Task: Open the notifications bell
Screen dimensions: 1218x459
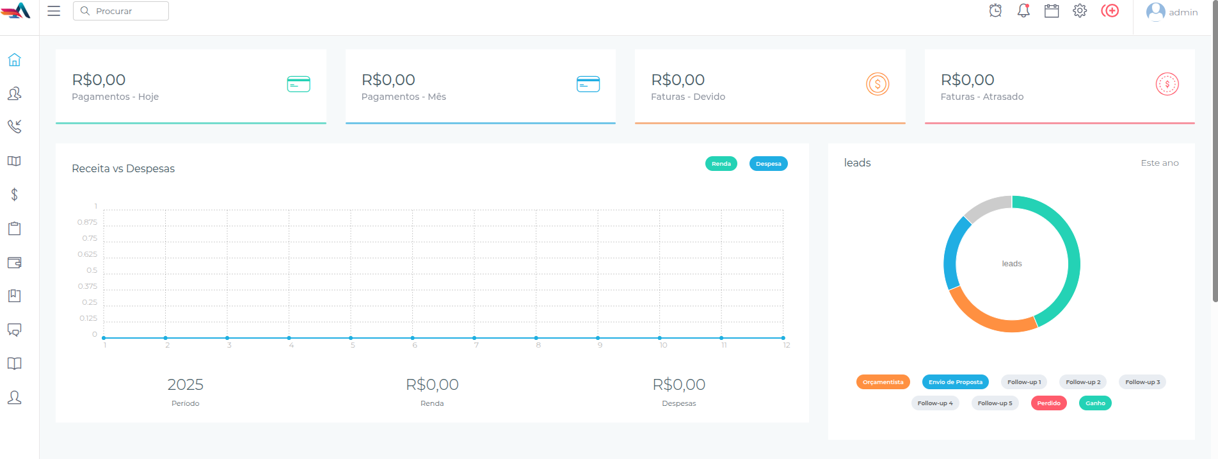Action: [1023, 11]
